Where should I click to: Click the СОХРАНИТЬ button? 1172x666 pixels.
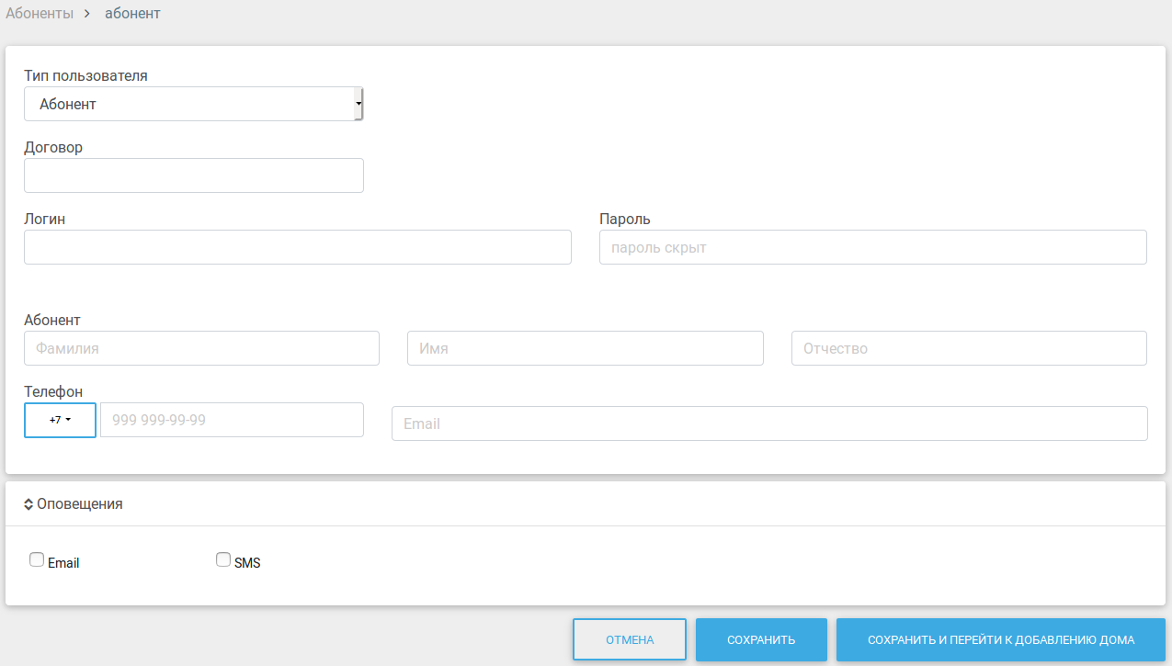[x=761, y=639]
